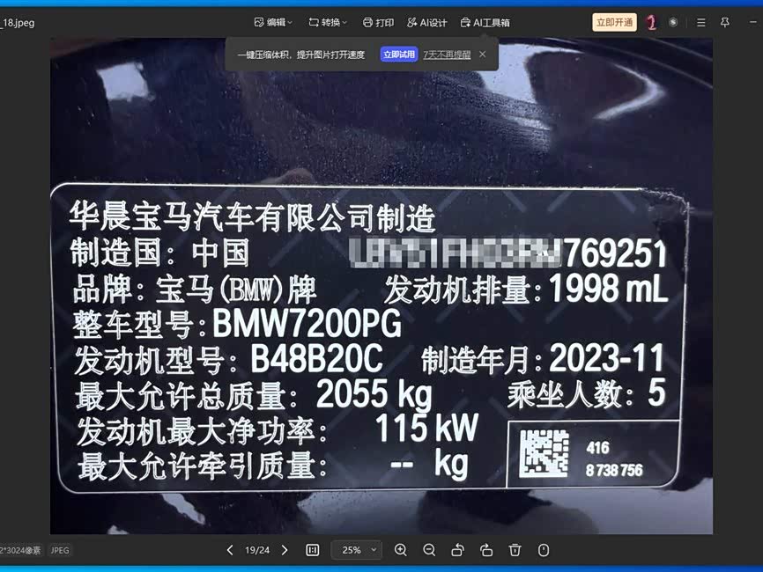Open the 编辑 (Edit) dropdown menu
Screen dimensions: 763x572
point(273,22)
